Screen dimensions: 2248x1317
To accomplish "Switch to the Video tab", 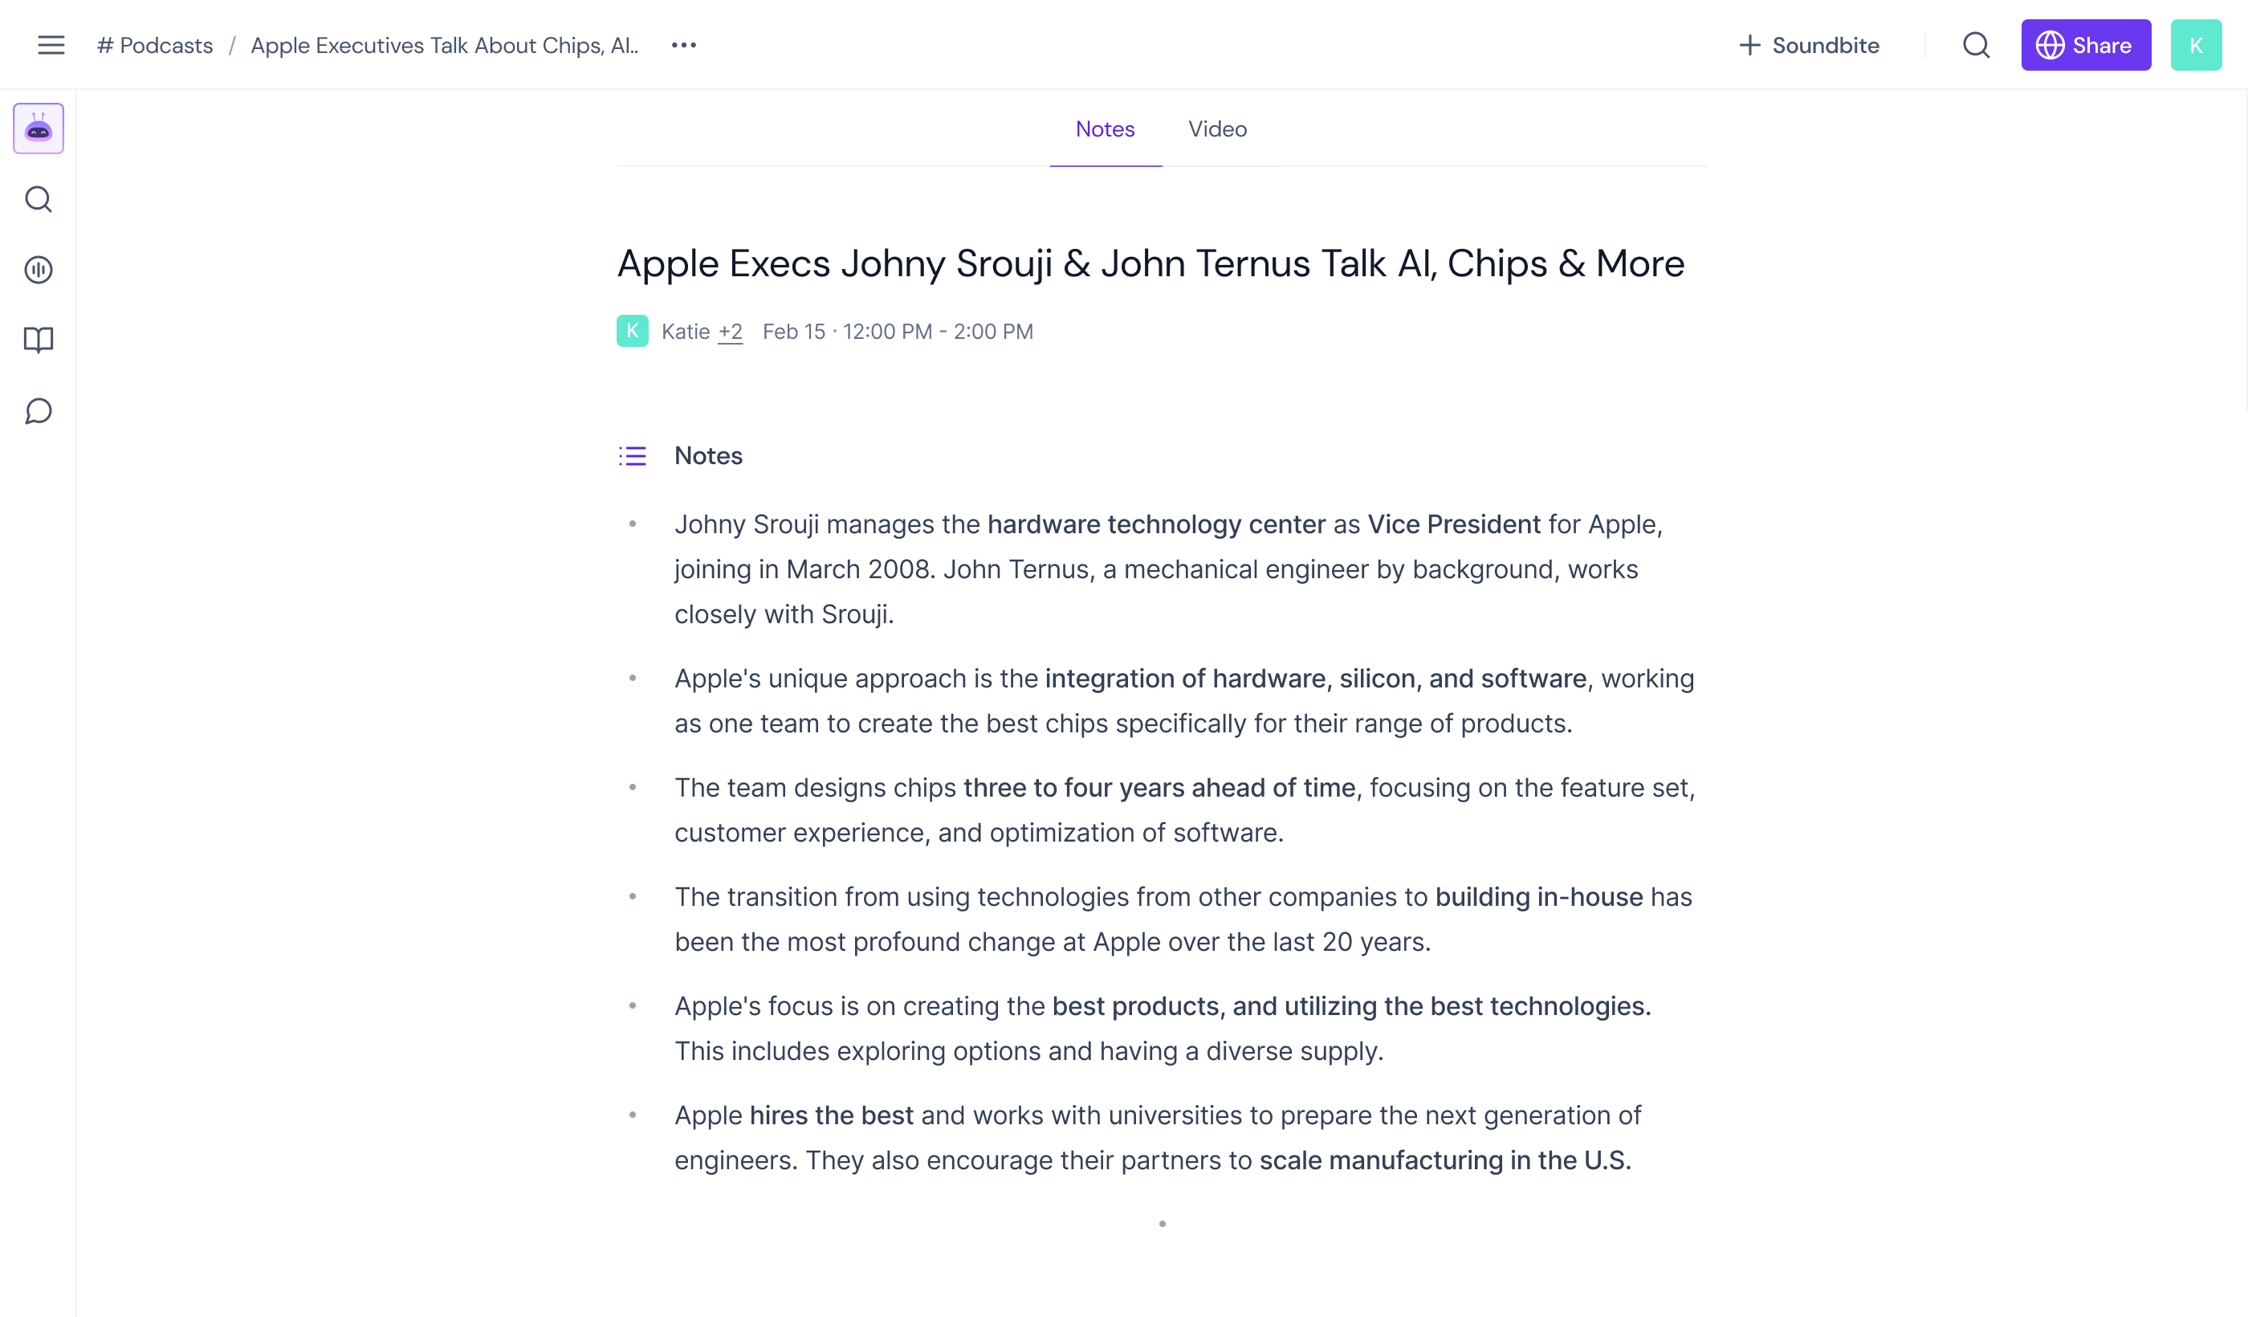I will (x=1217, y=129).
